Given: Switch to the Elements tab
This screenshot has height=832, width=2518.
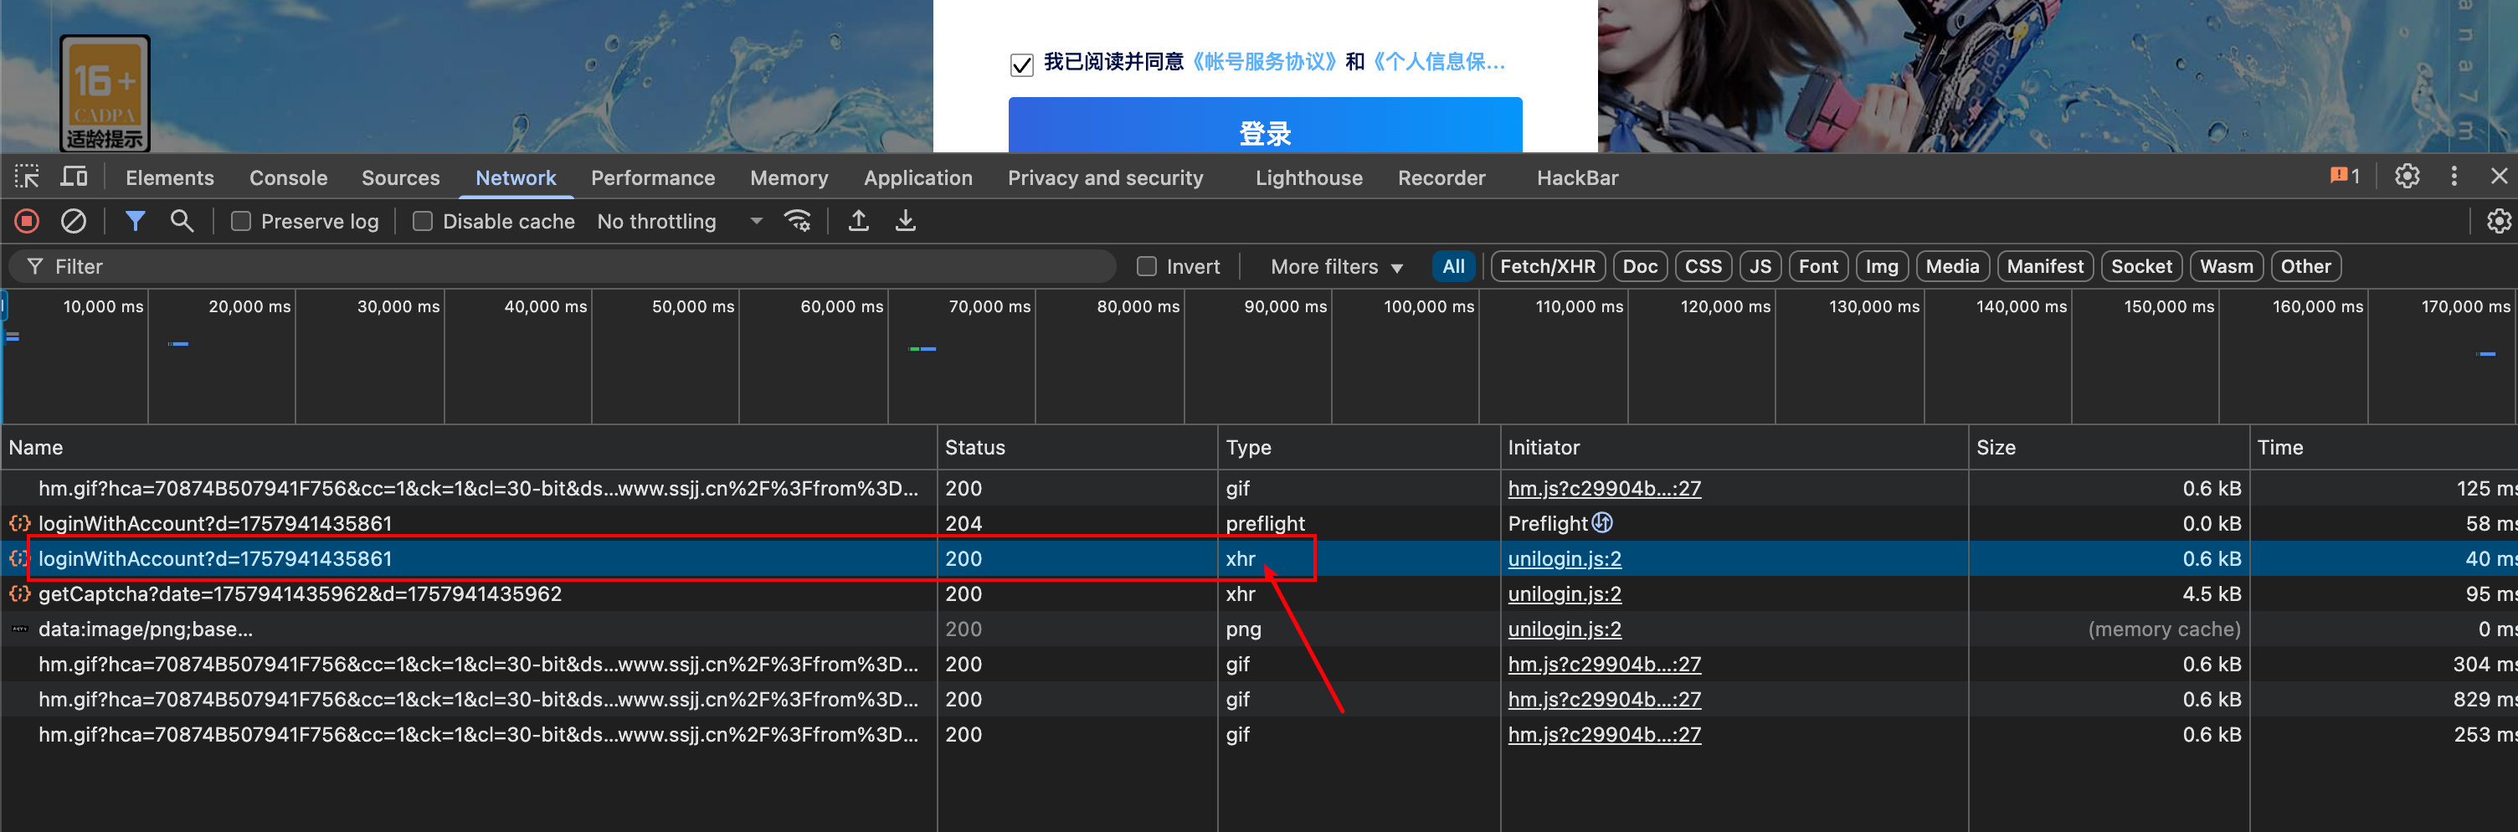Looking at the screenshot, I should pos(169,178).
